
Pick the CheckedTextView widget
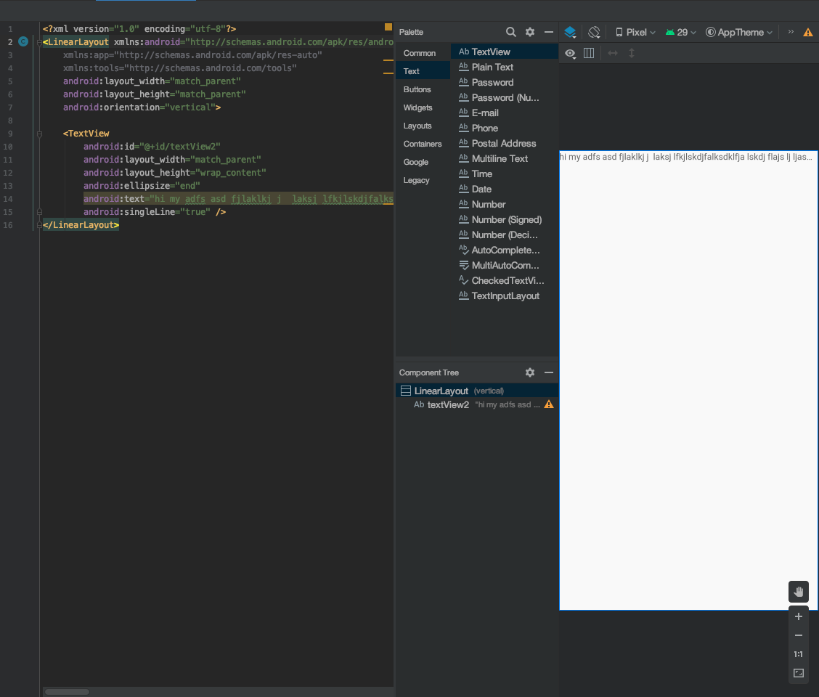point(505,280)
